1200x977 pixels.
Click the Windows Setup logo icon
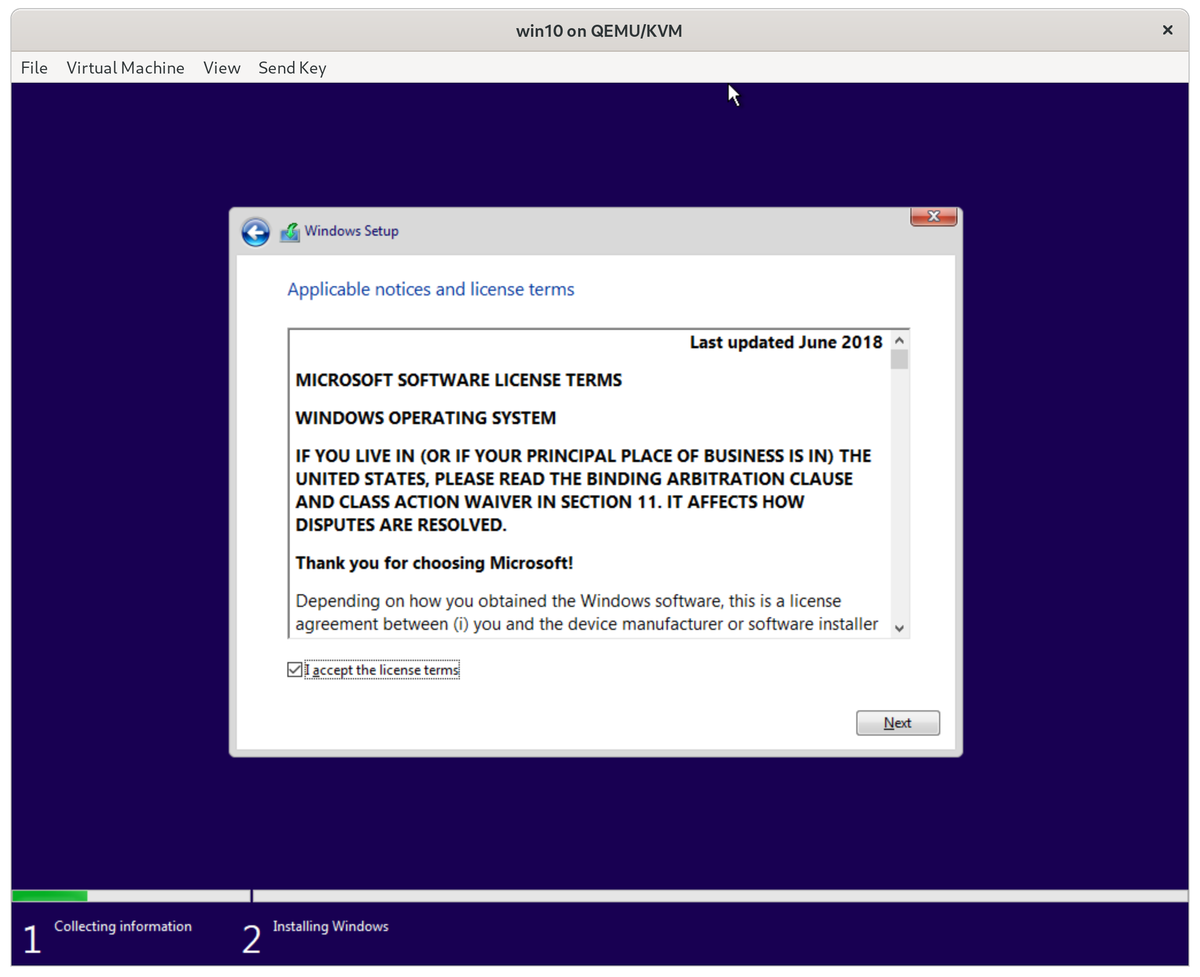point(290,231)
